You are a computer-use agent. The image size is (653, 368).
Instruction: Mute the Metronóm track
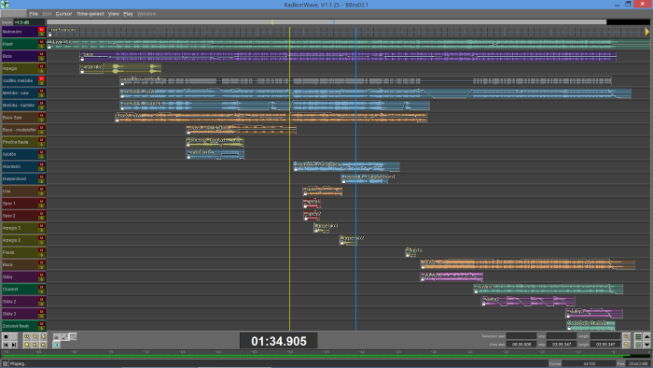click(x=41, y=30)
